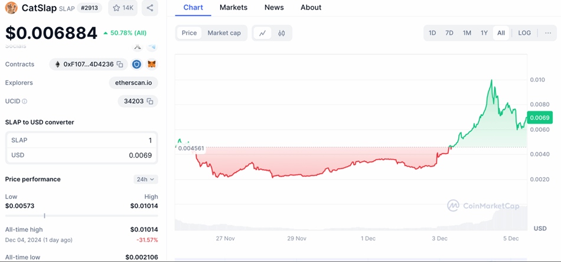
Task: Click the low-high price range slider marker
Action: [44, 215]
